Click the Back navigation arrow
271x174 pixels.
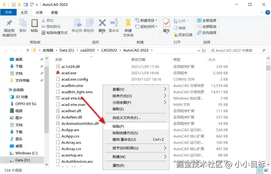click(6, 51)
